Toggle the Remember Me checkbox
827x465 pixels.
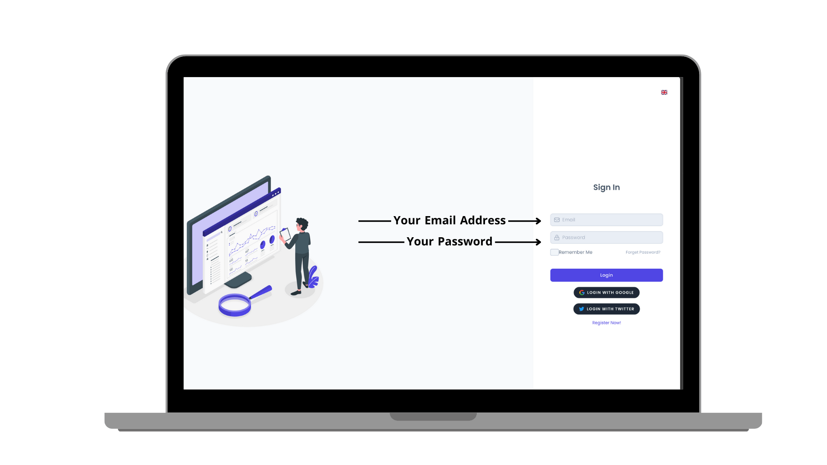coord(554,252)
